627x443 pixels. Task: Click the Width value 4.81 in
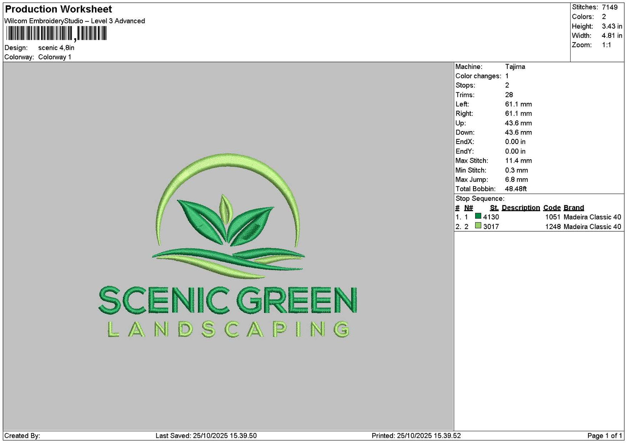(x=612, y=36)
